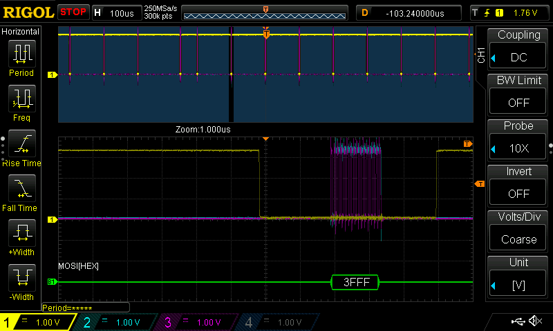This screenshot has height=331, width=553.
Task: Click the 250MSa/s sample rate readout
Action: [x=160, y=9]
